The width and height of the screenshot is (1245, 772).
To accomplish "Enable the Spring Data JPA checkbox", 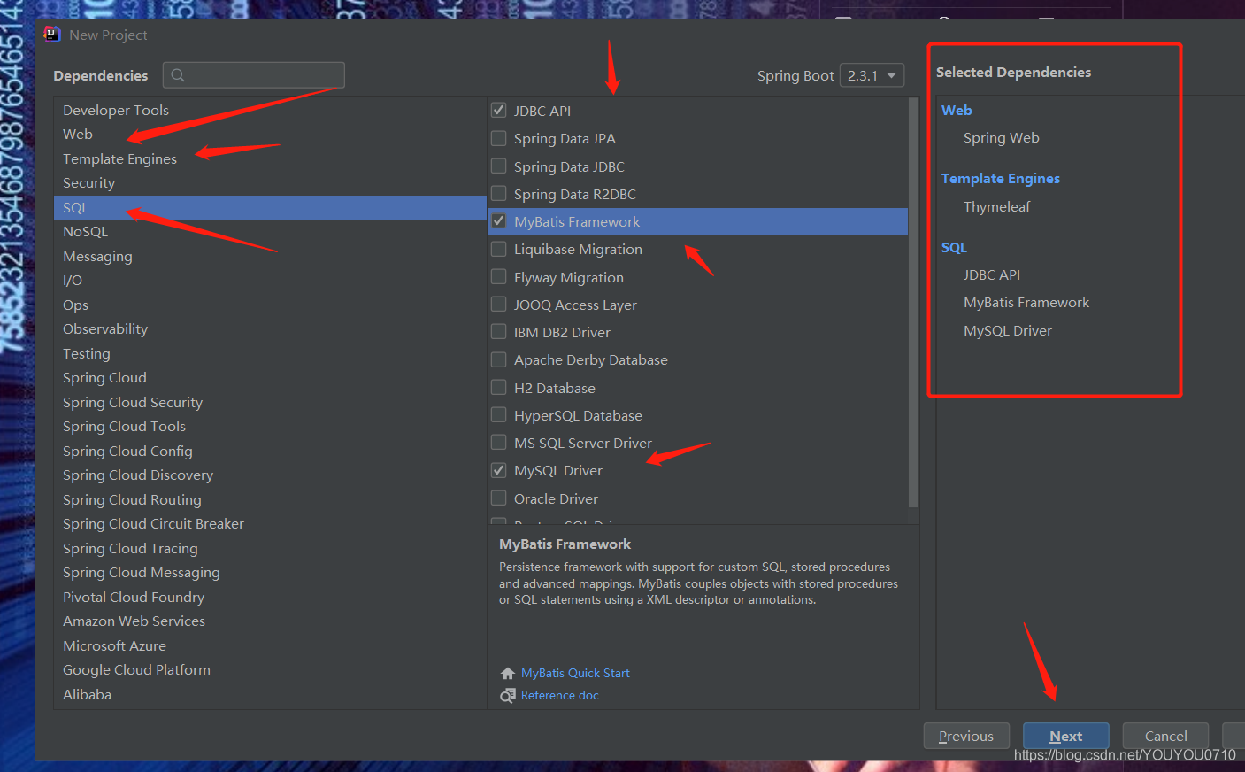I will point(499,138).
